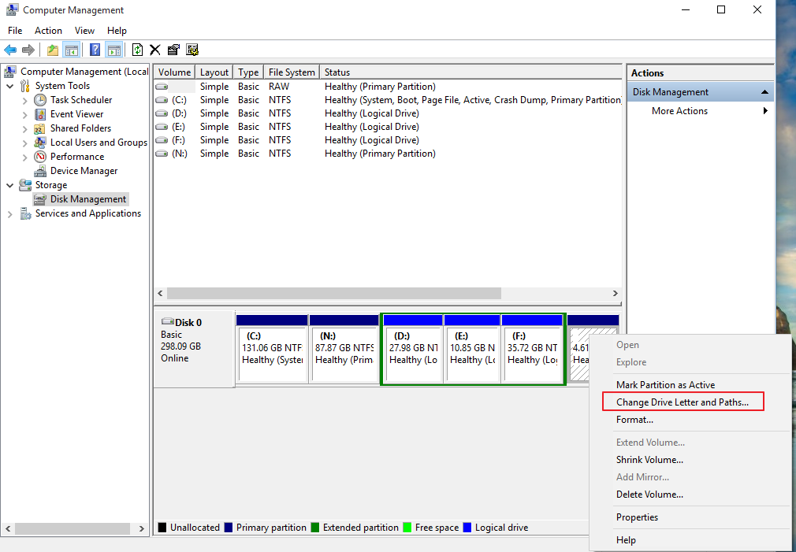Sort by File System column header
796x552 pixels.
pyautogui.click(x=292, y=72)
